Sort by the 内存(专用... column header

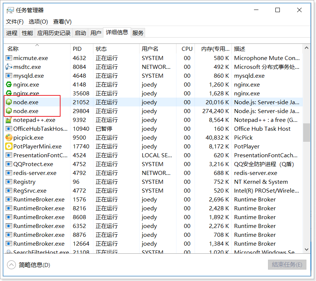pos(213,49)
